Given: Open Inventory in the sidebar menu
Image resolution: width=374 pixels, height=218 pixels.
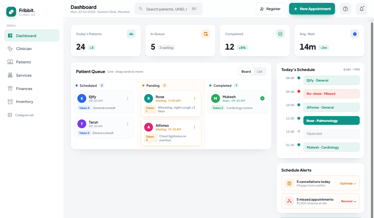Looking at the screenshot, I should click(x=32, y=102).
